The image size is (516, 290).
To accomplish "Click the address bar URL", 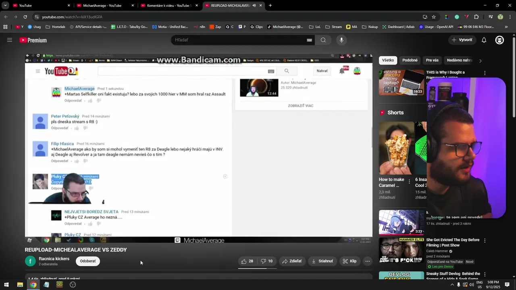I will 72,17.
